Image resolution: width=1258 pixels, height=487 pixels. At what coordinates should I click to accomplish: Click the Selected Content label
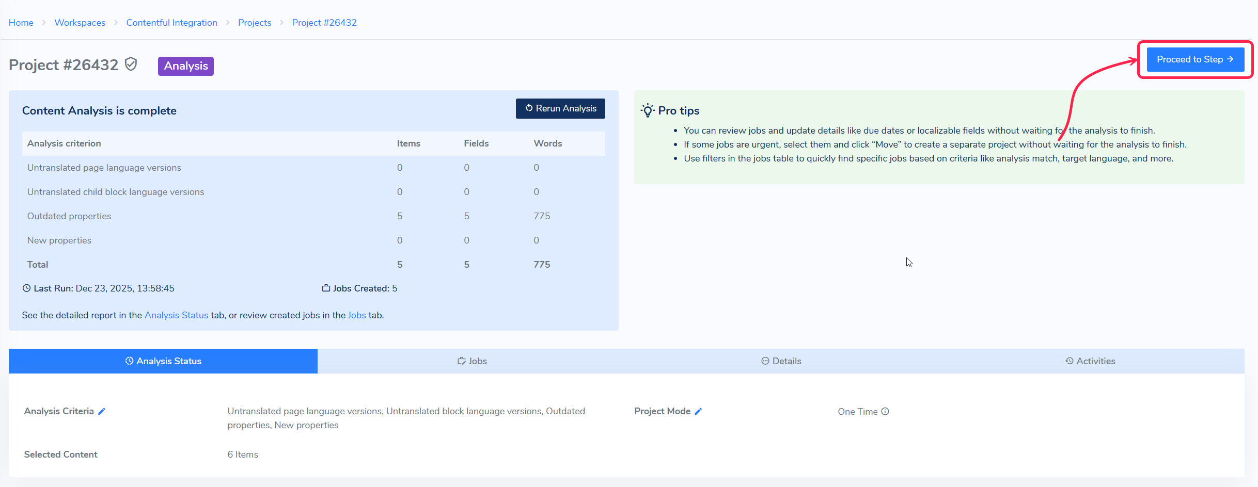(x=61, y=454)
